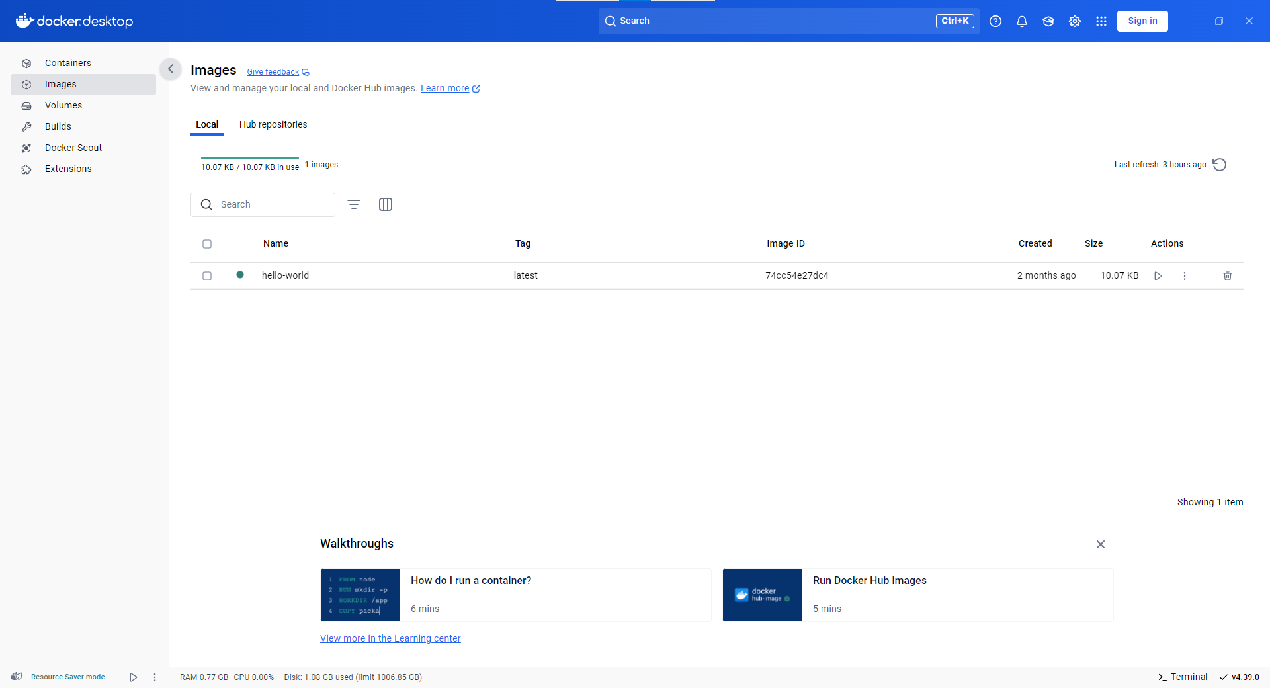Image resolution: width=1270 pixels, height=688 pixels.
Task: Click the 'latest' tag cell
Action: pyautogui.click(x=526, y=275)
